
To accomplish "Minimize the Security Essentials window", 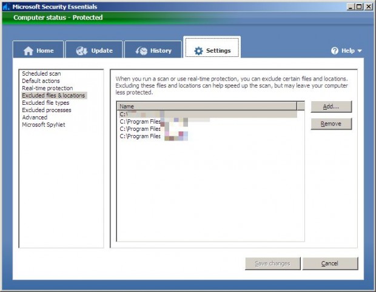I will [x=351, y=7].
